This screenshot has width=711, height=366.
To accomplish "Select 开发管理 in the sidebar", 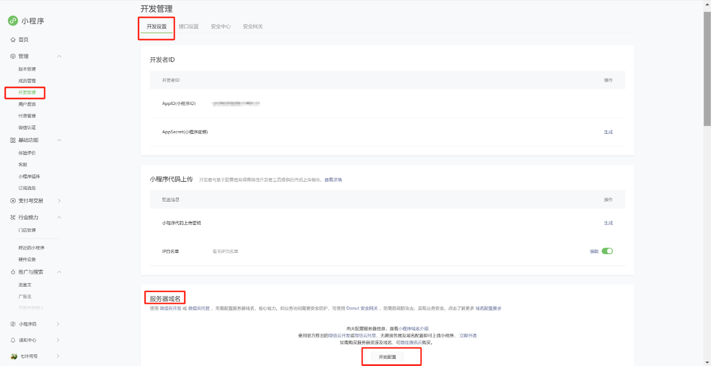I will pos(27,93).
